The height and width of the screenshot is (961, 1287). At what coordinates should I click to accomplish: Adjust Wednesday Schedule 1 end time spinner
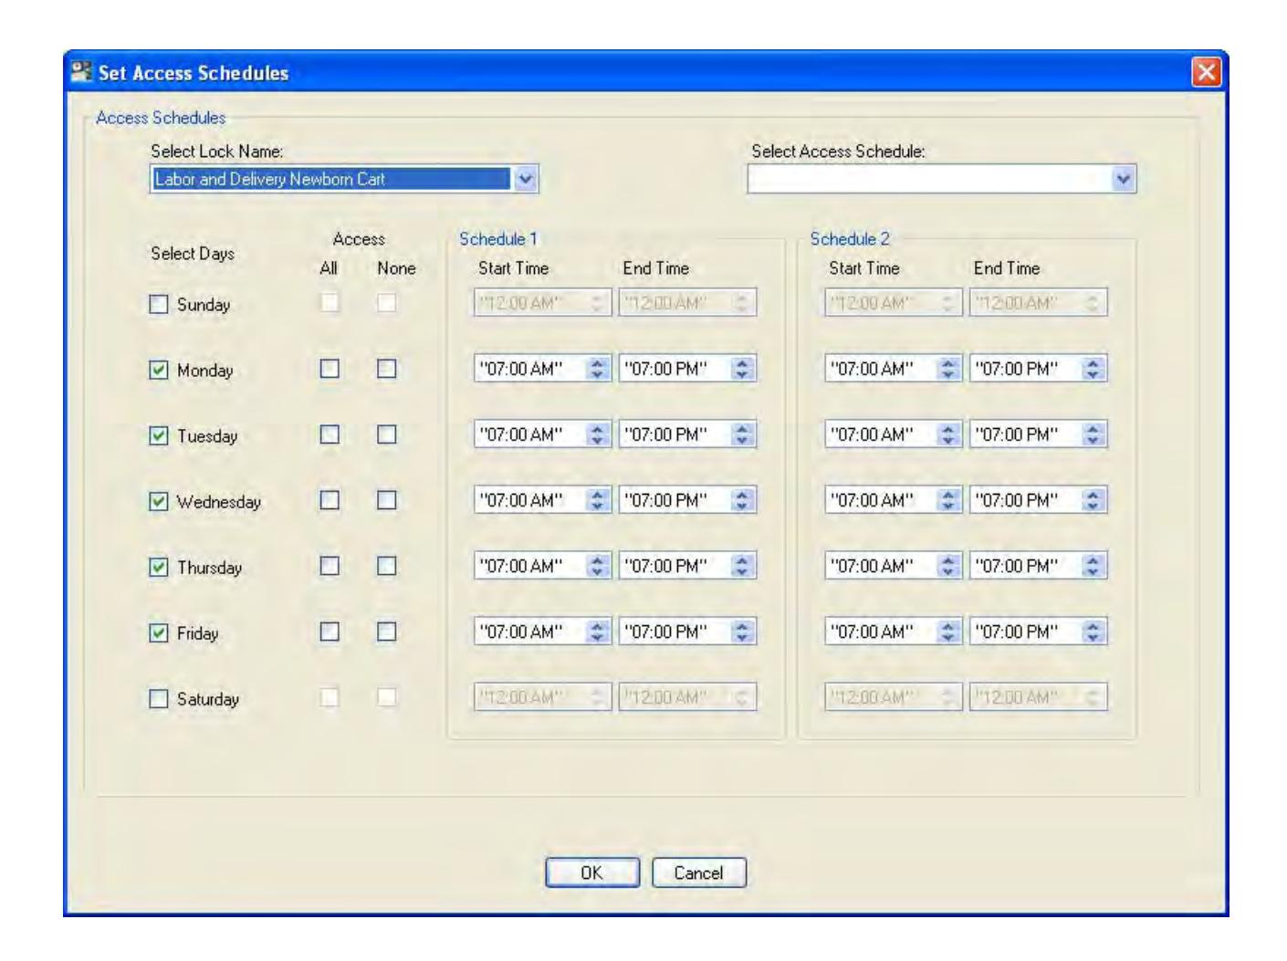742,500
